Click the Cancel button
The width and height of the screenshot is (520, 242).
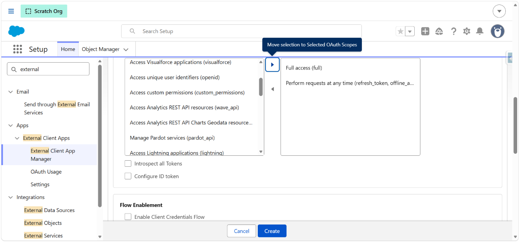coord(242,231)
